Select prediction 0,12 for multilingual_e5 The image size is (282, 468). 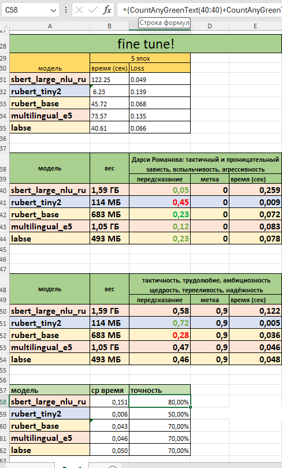159,226
